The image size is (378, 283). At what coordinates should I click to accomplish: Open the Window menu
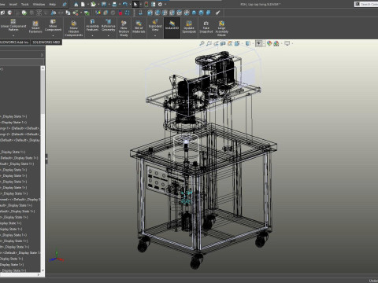click(x=39, y=4)
